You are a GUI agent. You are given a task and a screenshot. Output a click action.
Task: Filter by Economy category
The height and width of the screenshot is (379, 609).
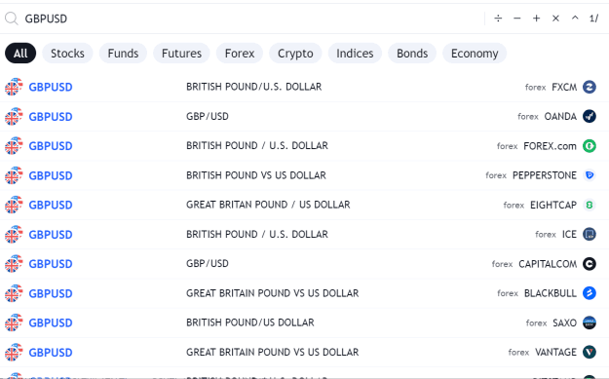click(x=475, y=54)
